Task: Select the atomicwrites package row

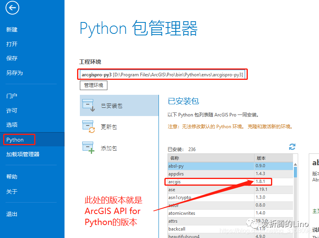Action: (230, 213)
